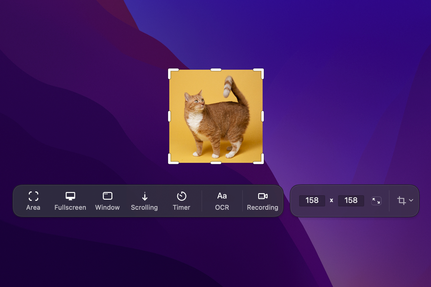Click the Recording label text

click(x=263, y=207)
